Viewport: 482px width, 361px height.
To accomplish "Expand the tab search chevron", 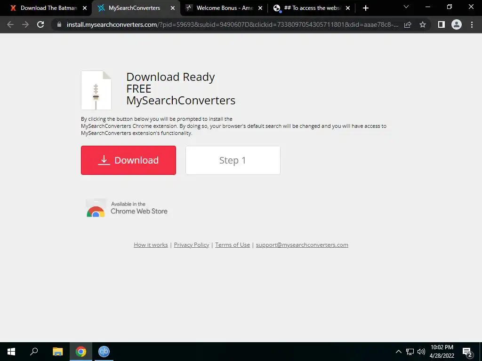I will coord(406,7).
